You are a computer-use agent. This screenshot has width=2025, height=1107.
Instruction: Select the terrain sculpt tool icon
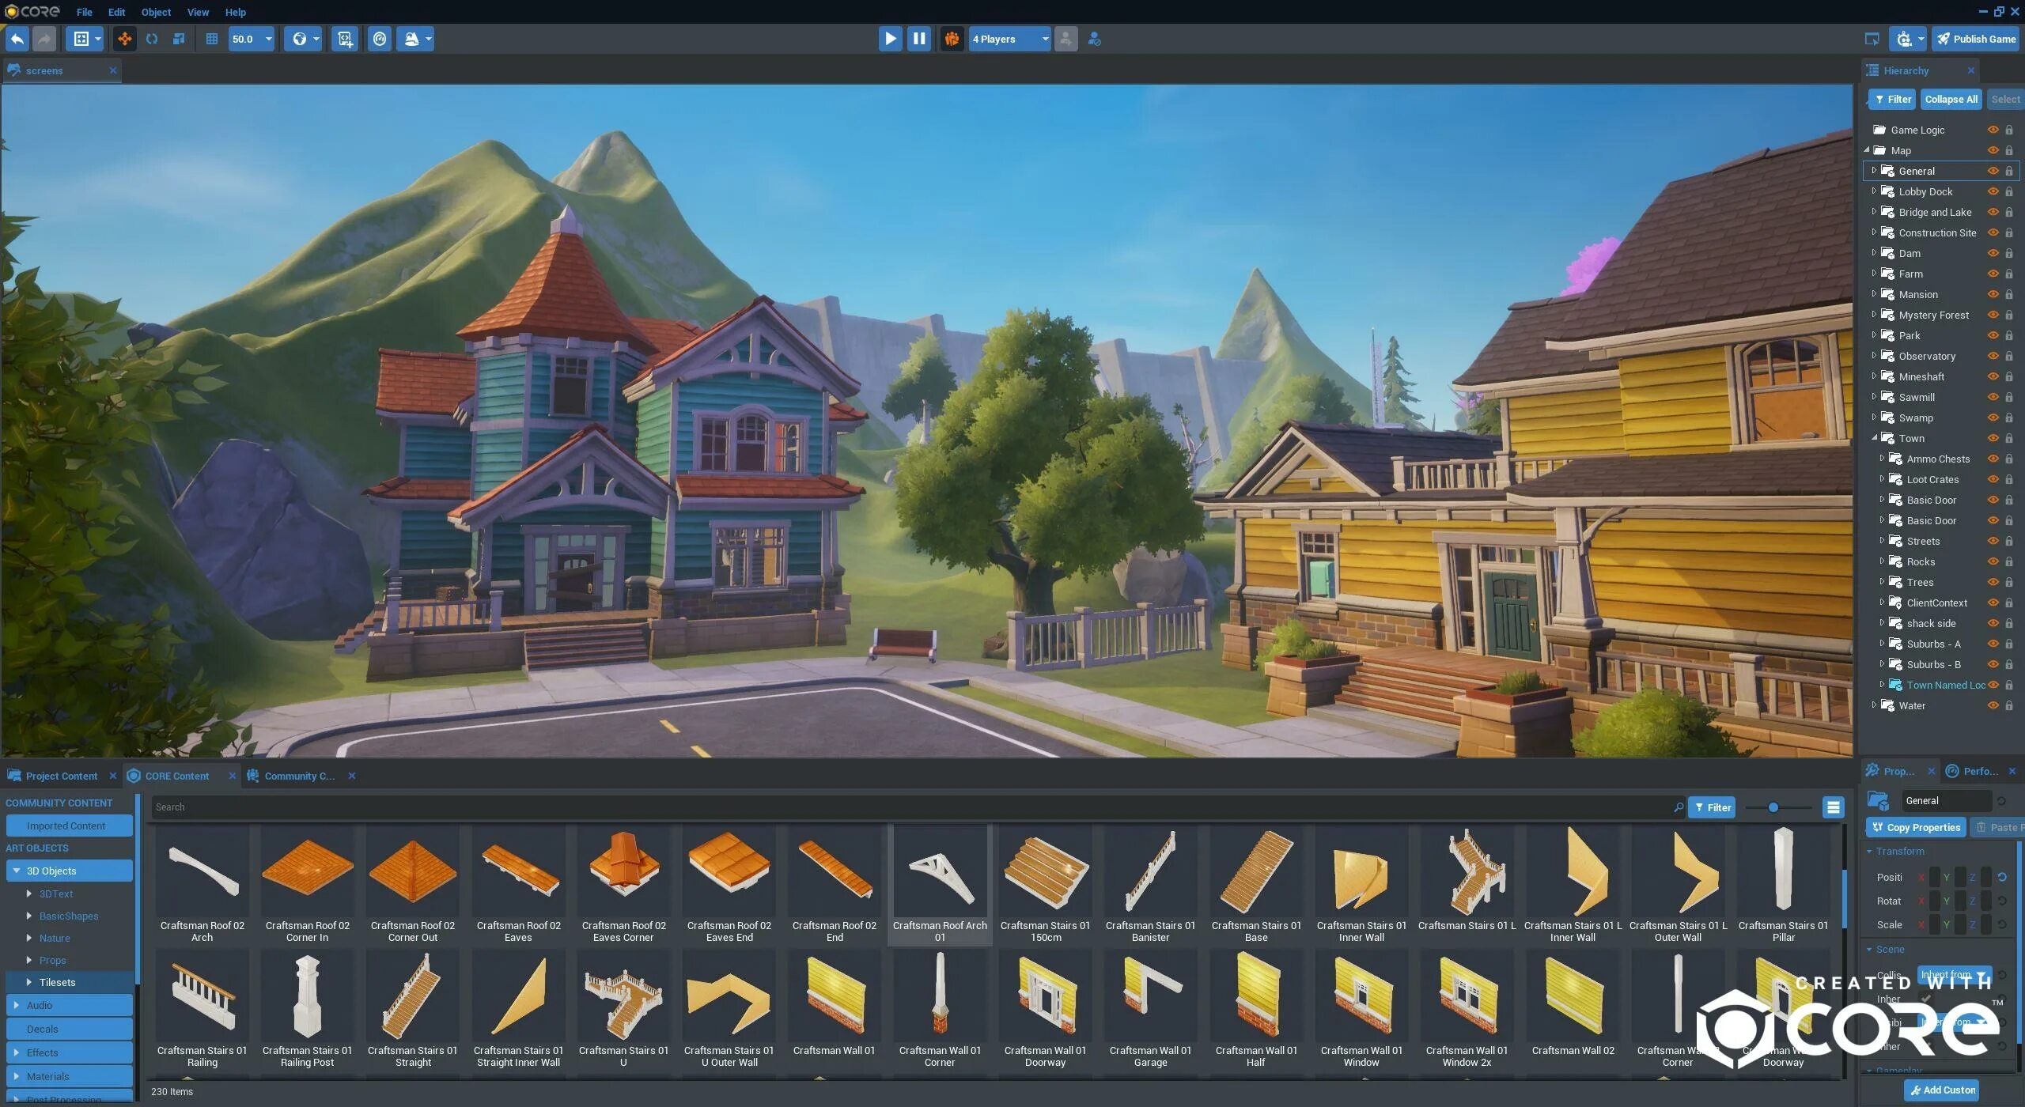click(411, 38)
